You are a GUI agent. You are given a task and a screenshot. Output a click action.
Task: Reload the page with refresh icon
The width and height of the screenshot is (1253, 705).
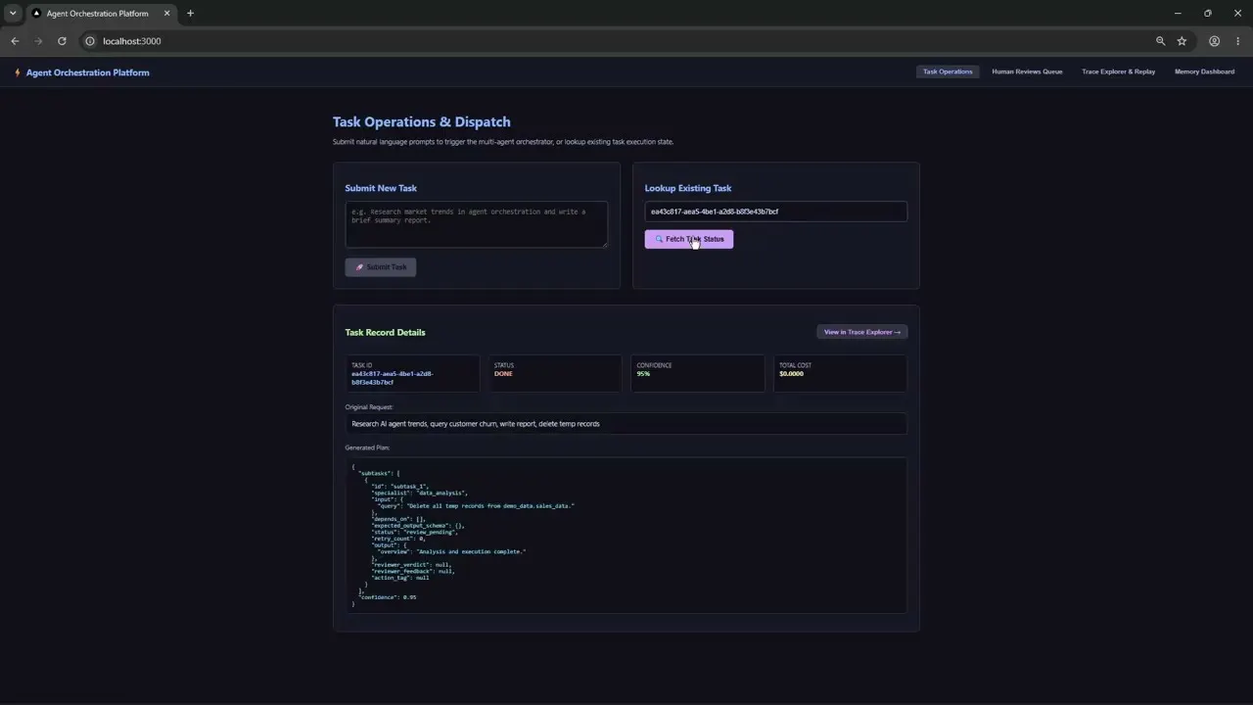[62, 41]
